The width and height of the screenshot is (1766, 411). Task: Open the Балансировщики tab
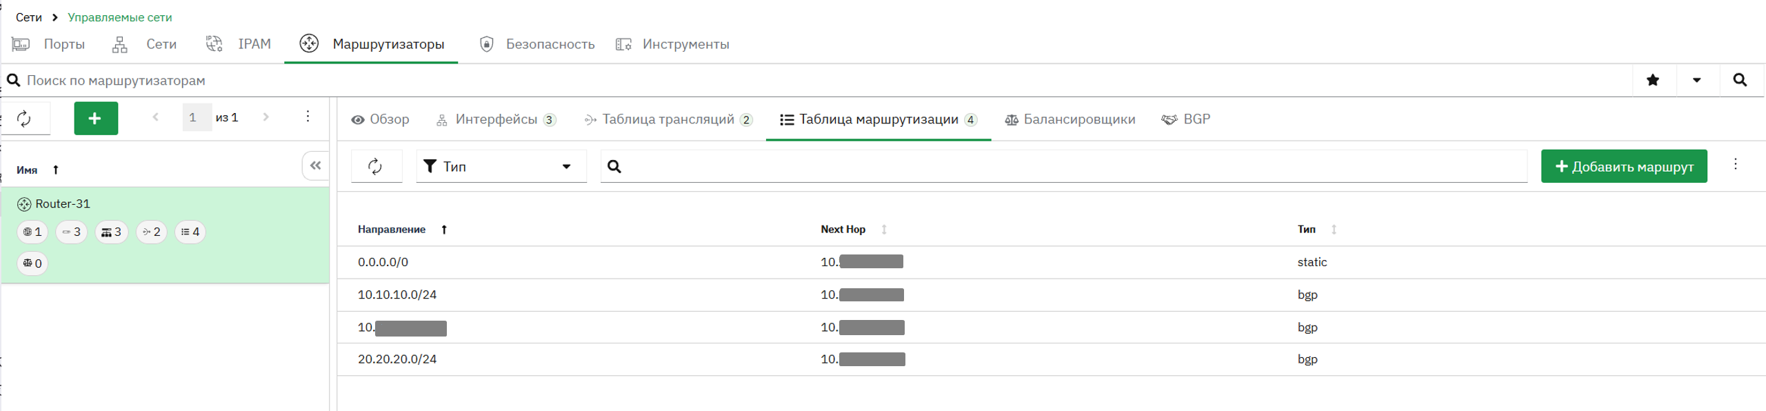point(1070,120)
